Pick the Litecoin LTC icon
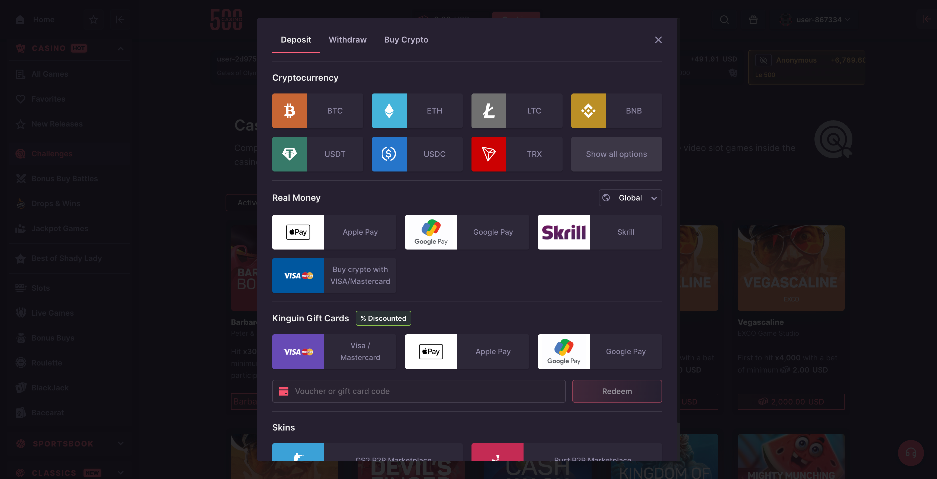Screen dimensions: 937x479 click(489, 111)
